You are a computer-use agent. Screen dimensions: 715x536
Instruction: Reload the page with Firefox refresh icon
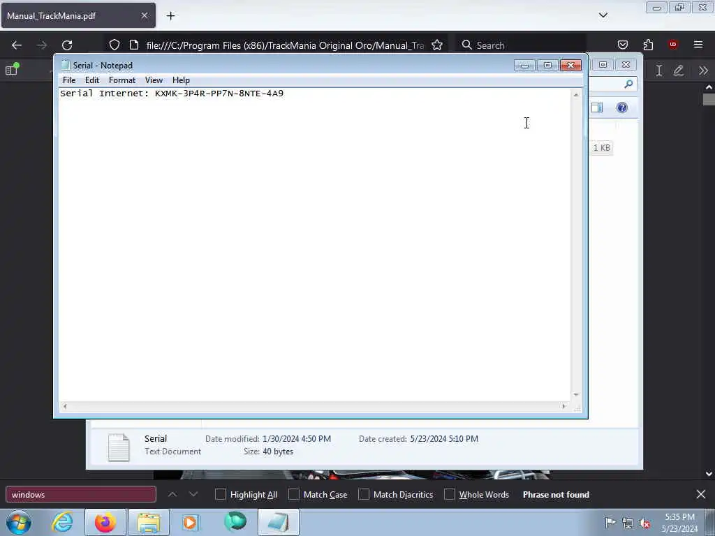click(67, 45)
